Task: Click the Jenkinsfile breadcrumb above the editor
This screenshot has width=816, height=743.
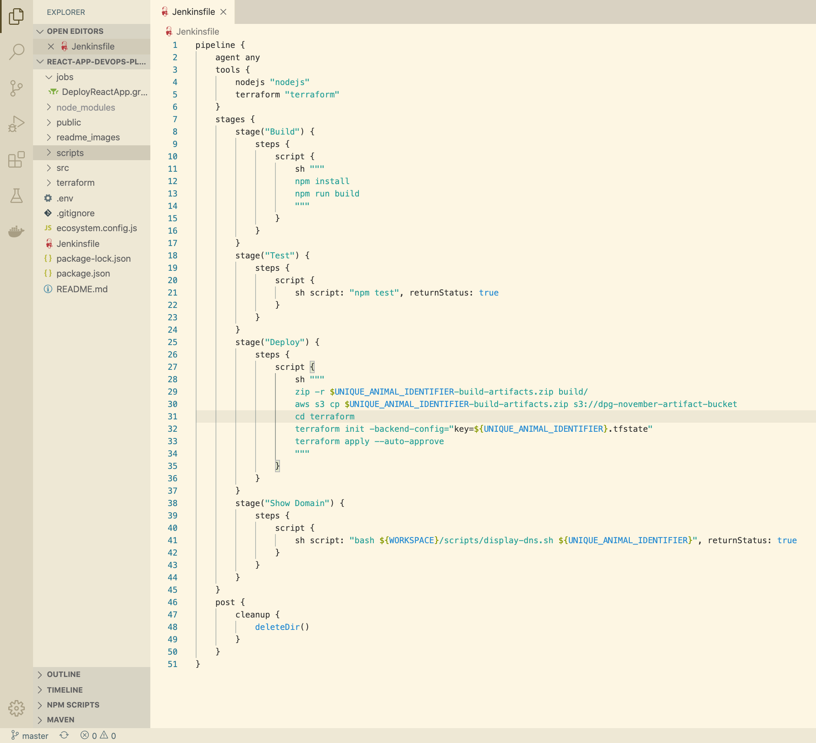Action: [197, 31]
